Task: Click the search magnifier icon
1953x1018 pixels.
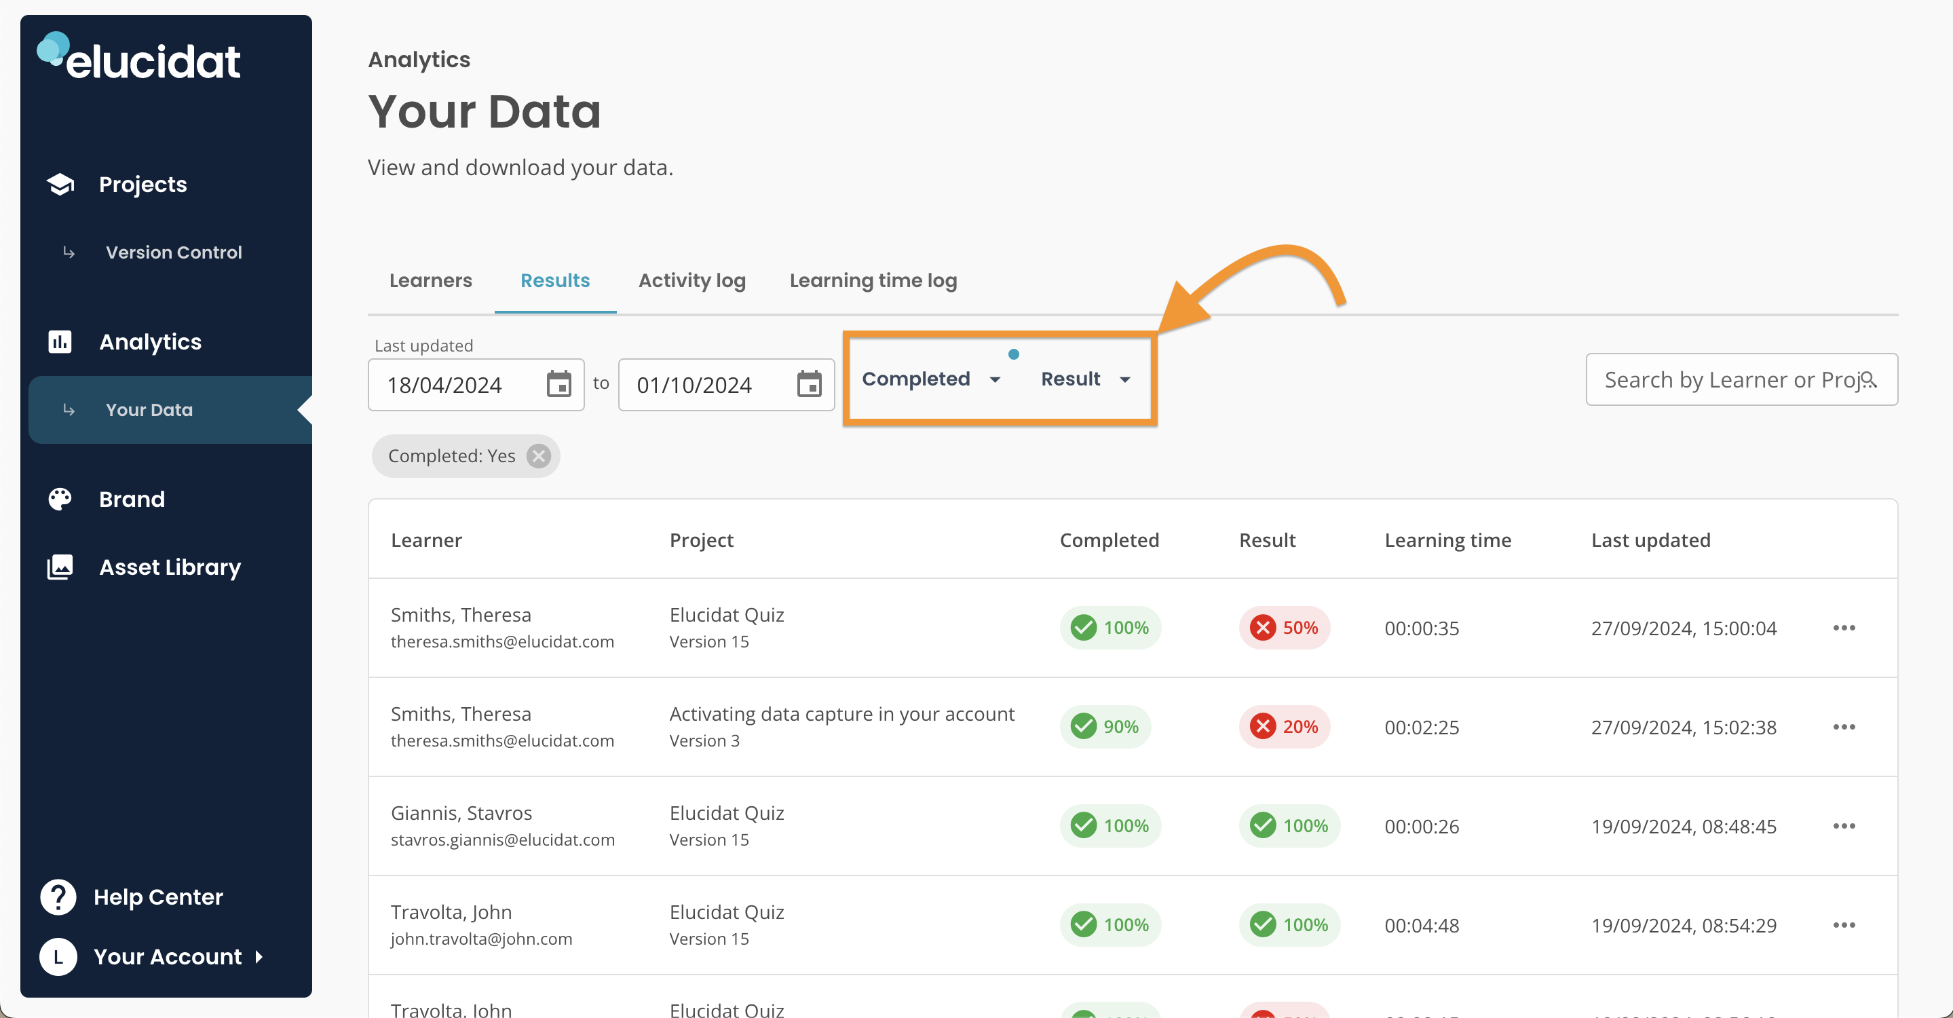Action: coord(1869,379)
